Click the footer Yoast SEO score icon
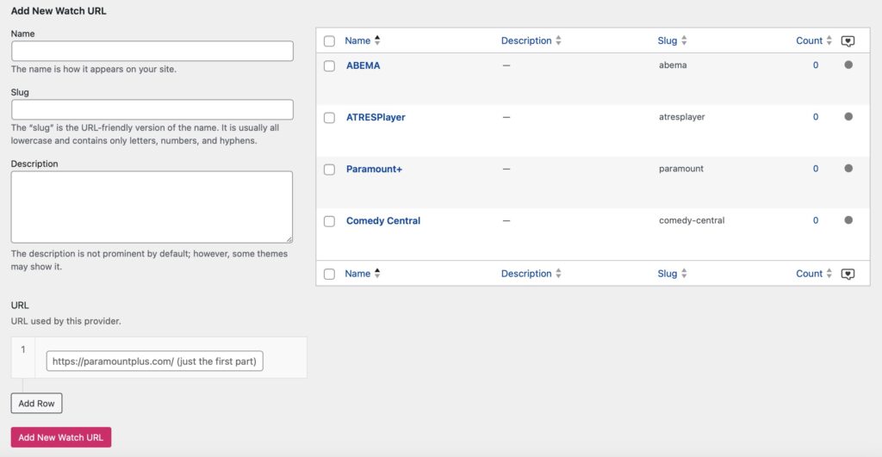This screenshot has height=457, width=882. (x=848, y=274)
